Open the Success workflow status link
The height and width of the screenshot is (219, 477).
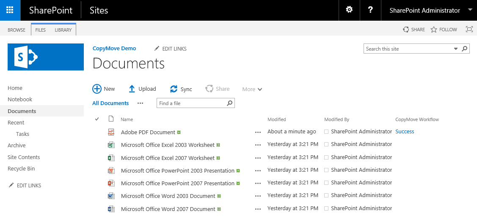(x=405, y=132)
